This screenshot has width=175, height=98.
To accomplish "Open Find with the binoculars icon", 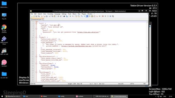I will [x=64, y=16].
